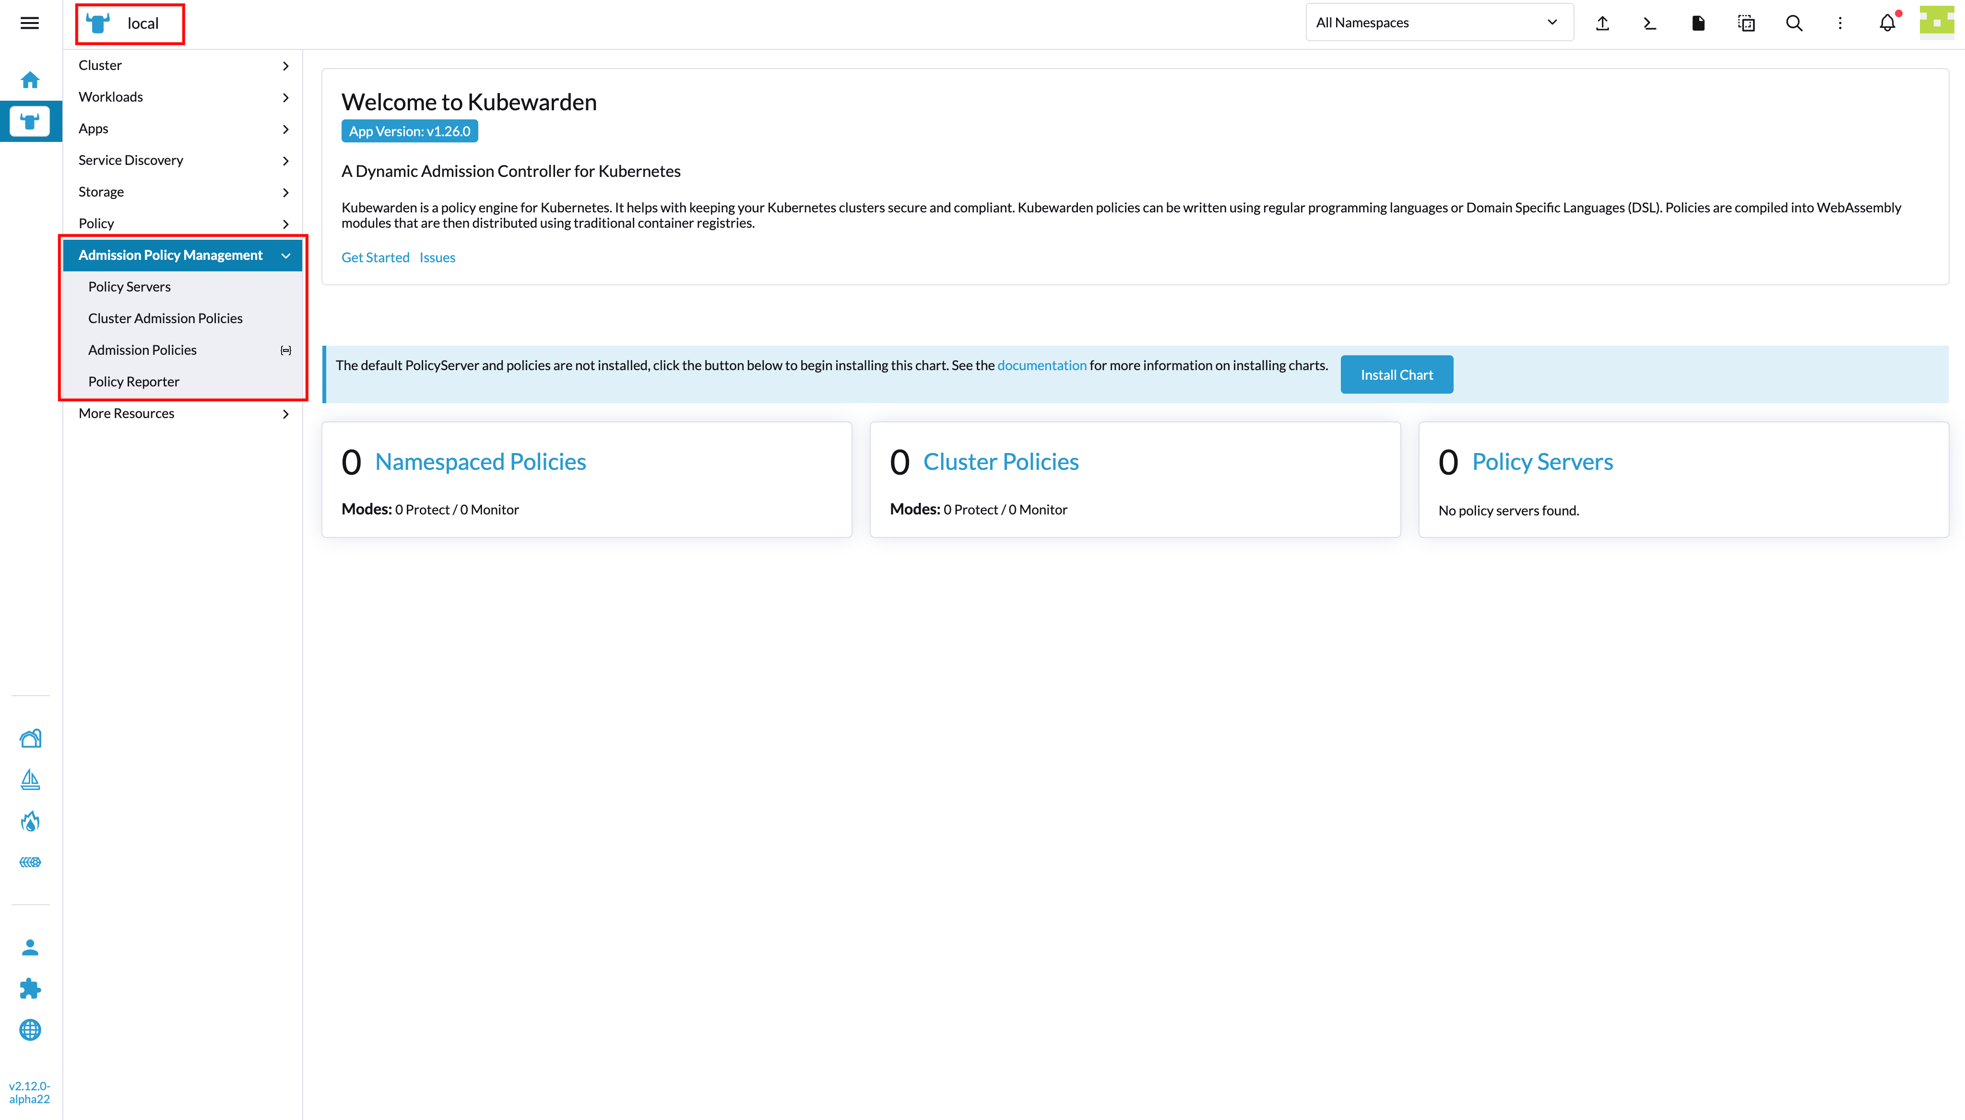Viewport: 1965px width, 1120px height.
Task: Open the three-dot more actions menu
Action: click(1840, 23)
